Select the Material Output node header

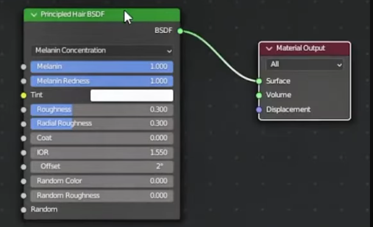coord(305,49)
